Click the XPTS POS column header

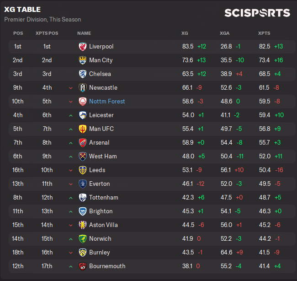tap(47, 33)
